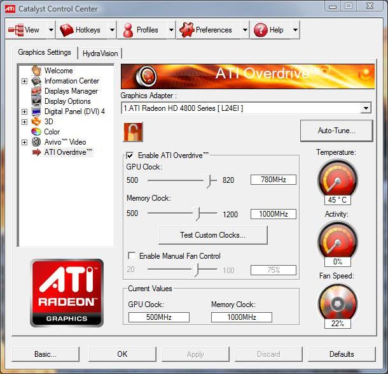Select Display Options in the tree
The height and width of the screenshot is (374, 388).
click(x=67, y=101)
